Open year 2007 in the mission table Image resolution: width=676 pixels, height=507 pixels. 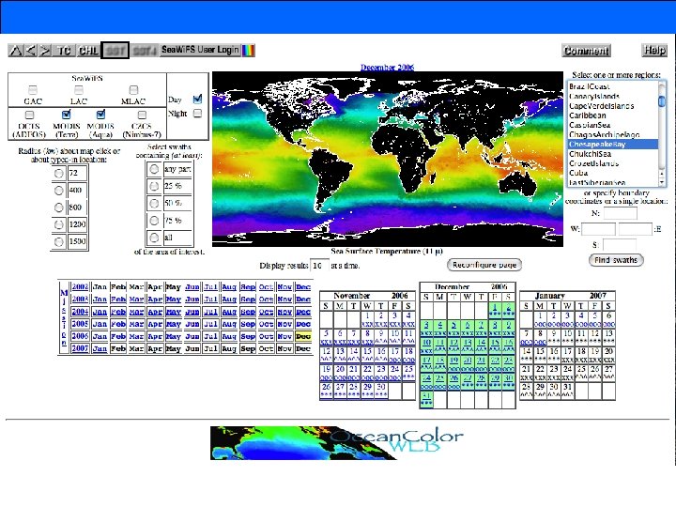coord(80,348)
